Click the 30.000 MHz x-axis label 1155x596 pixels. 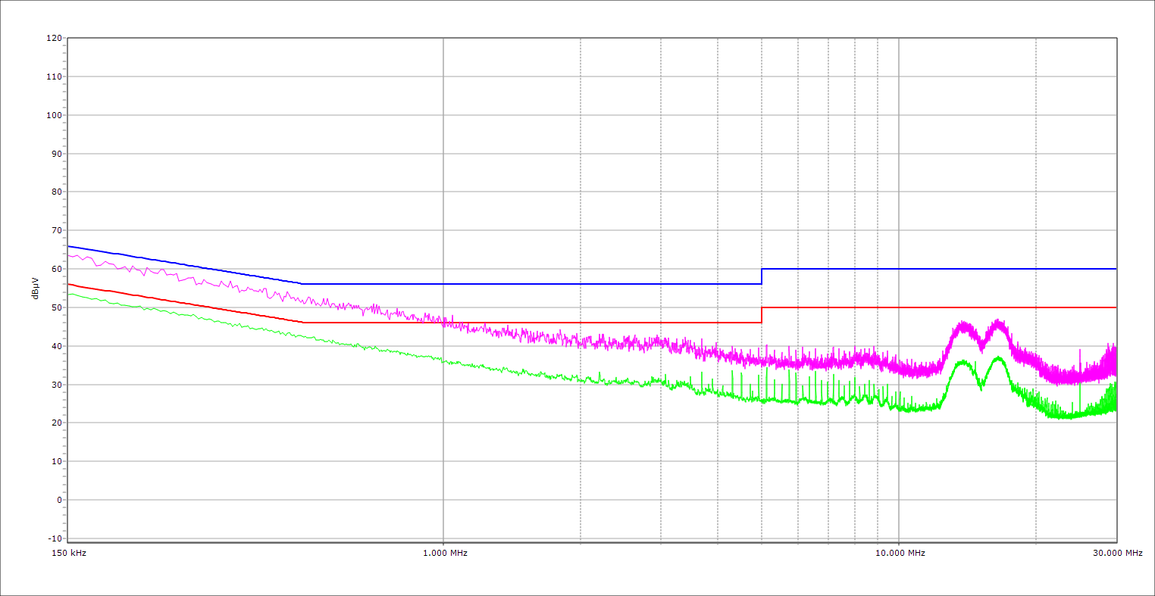pos(1117,553)
